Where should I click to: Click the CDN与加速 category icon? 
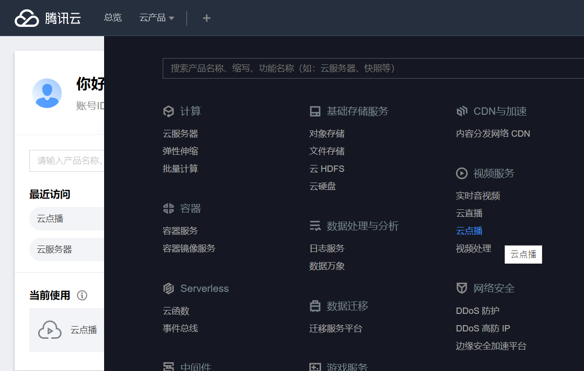coord(461,111)
